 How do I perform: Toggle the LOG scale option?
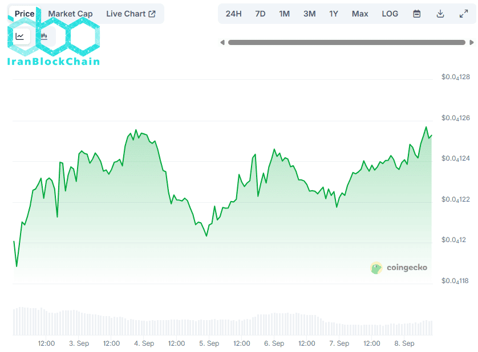point(390,14)
